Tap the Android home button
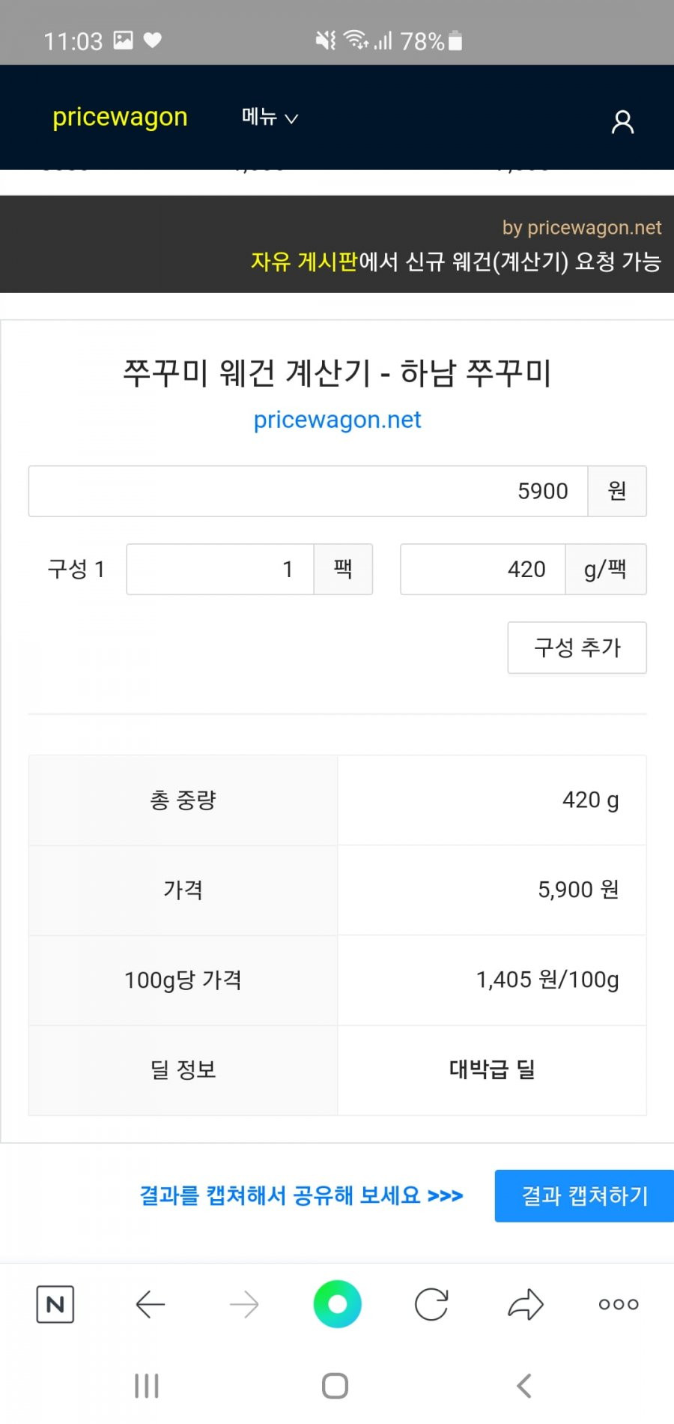 (x=335, y=1386)
